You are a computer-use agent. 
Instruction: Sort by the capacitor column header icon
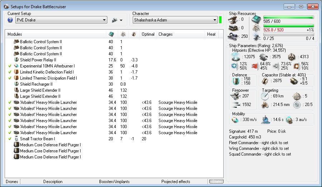(x=134, y=34)
